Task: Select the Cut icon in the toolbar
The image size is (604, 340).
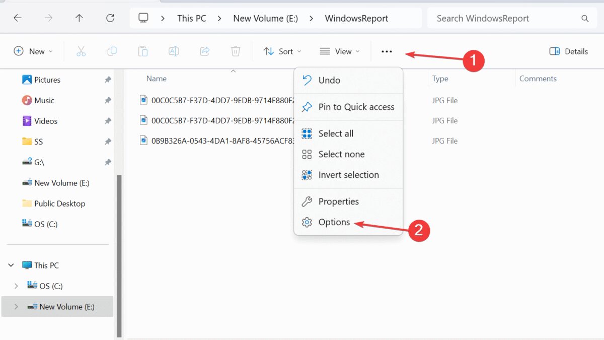Action: pos(81,51)
